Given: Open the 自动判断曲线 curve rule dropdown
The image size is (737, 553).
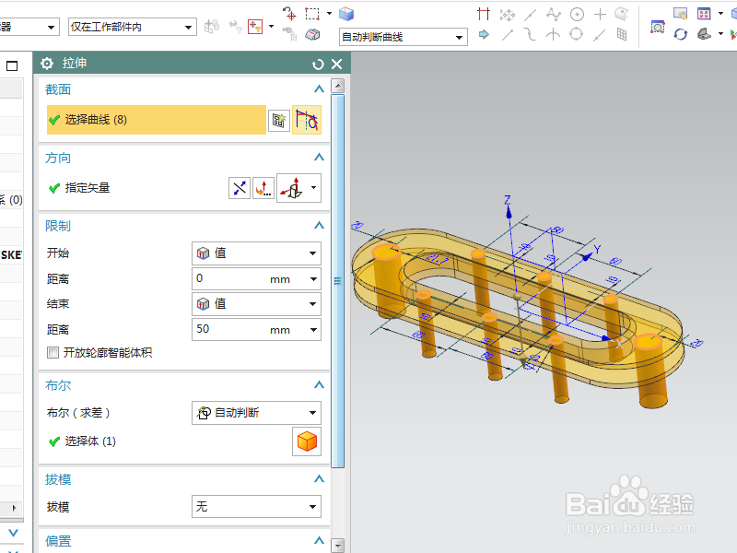Looking at the screenshot, I should 404,37.
